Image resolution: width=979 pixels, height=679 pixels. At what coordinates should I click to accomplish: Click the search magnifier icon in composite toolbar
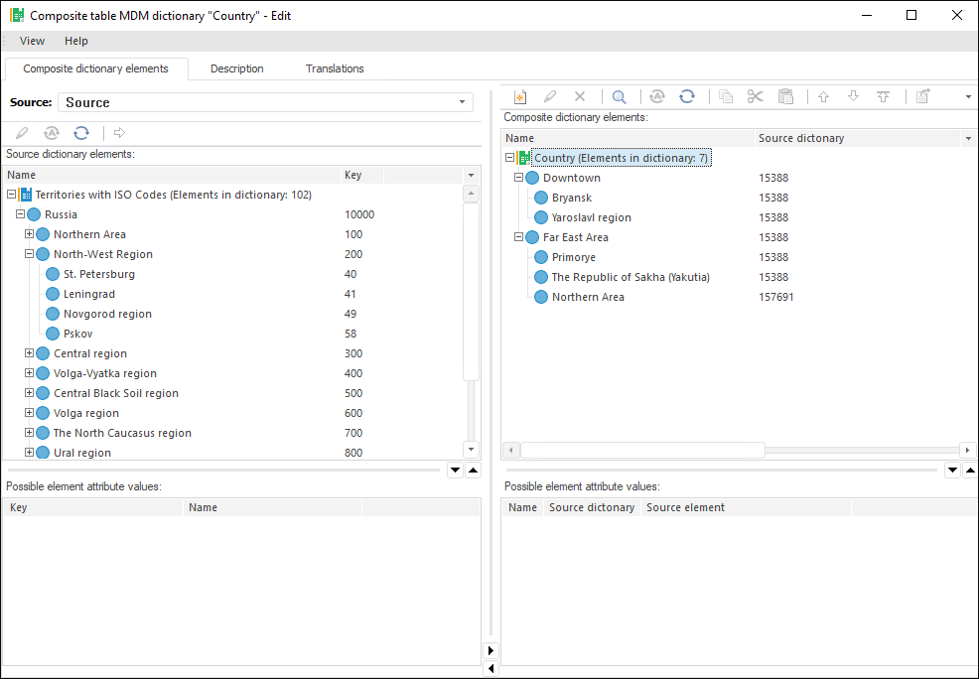tap(619, 96)
